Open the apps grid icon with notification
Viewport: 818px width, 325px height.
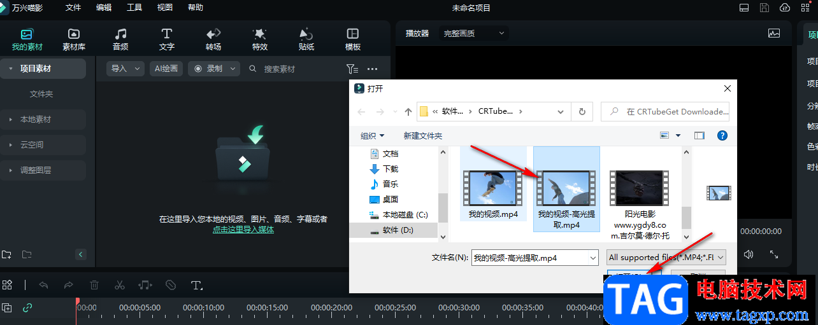[805, 8]
